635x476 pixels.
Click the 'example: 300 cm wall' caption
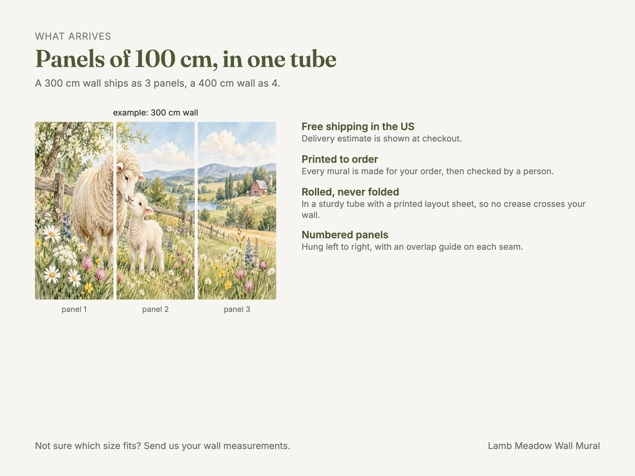(x=156, y=113)
